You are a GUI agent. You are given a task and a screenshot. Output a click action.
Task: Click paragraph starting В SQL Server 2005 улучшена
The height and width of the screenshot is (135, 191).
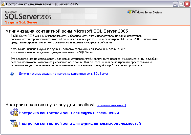[84, 39]
